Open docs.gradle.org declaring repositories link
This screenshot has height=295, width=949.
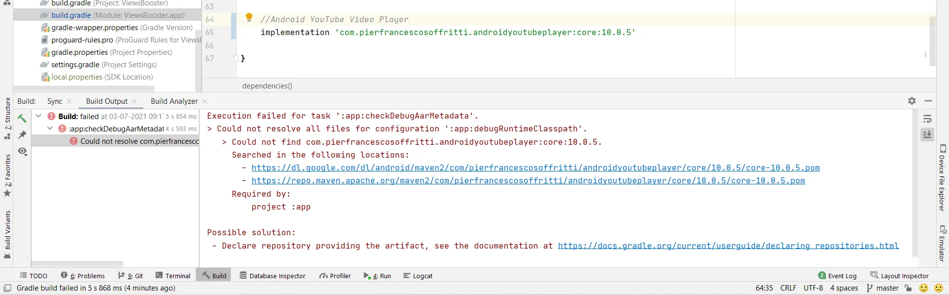[729, 246]
